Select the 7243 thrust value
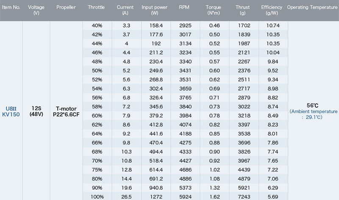Screen dimensions: 339x200 click(243, 196)
